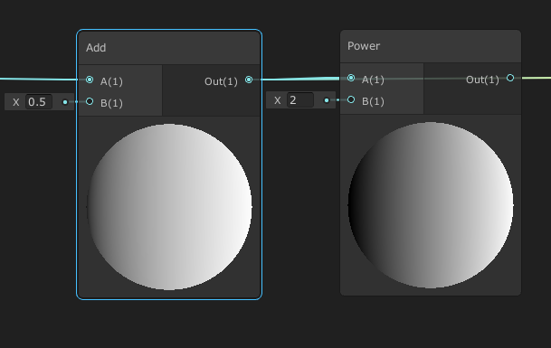Click the X label beside the 2 value

(x=277, y=100)
